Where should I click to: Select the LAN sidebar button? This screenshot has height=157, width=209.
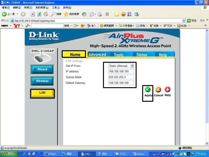42,93
